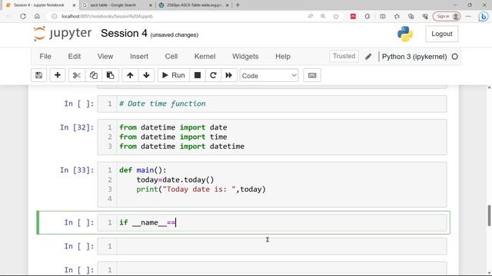The width and height of the screenshot is (492, 276).
Task: Open browser settings and more ellipsis
Action: [x=468, y=16]
